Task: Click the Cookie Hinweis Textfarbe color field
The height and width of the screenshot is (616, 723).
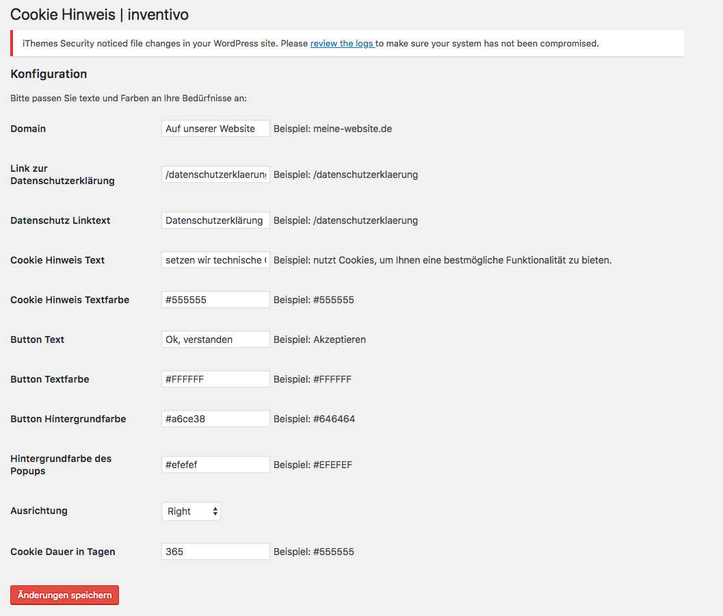Action: coord(215,300)
